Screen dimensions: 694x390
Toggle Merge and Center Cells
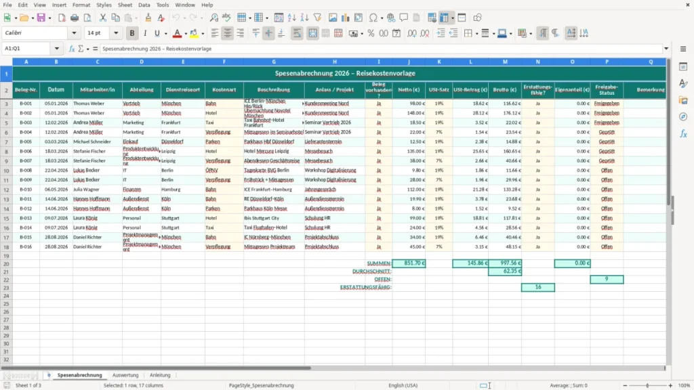coord(312,33)
